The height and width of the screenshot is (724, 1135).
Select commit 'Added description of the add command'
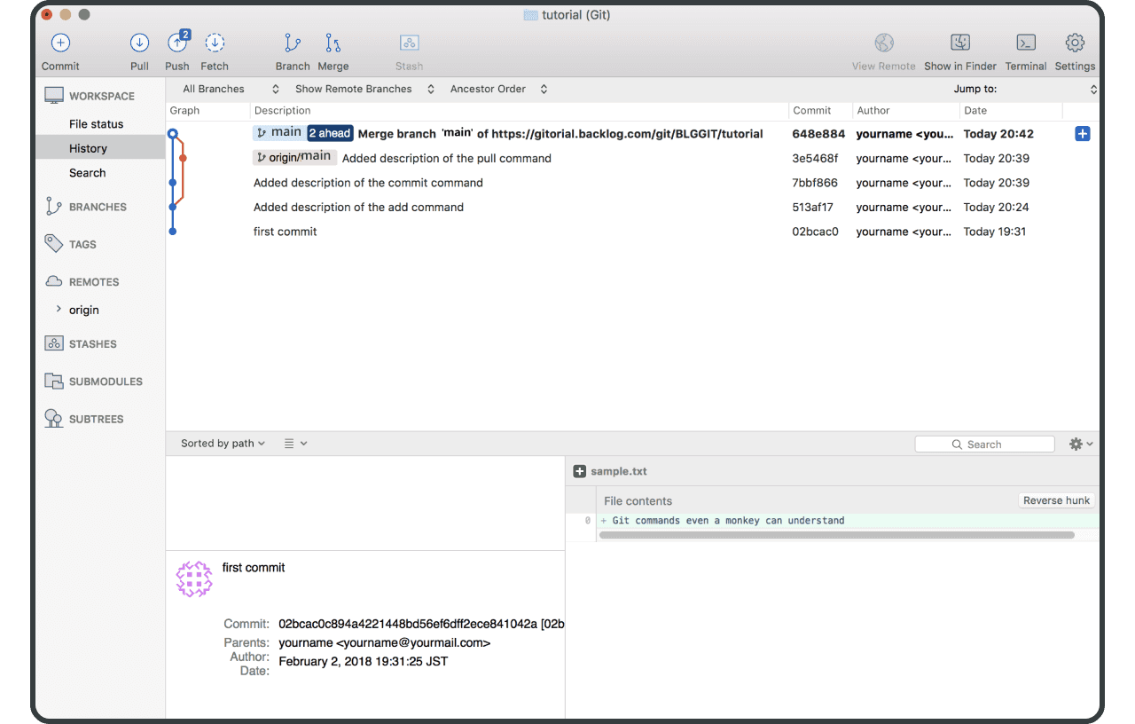point(632,207)
